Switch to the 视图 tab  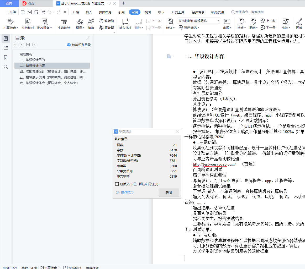coord(148,12)
